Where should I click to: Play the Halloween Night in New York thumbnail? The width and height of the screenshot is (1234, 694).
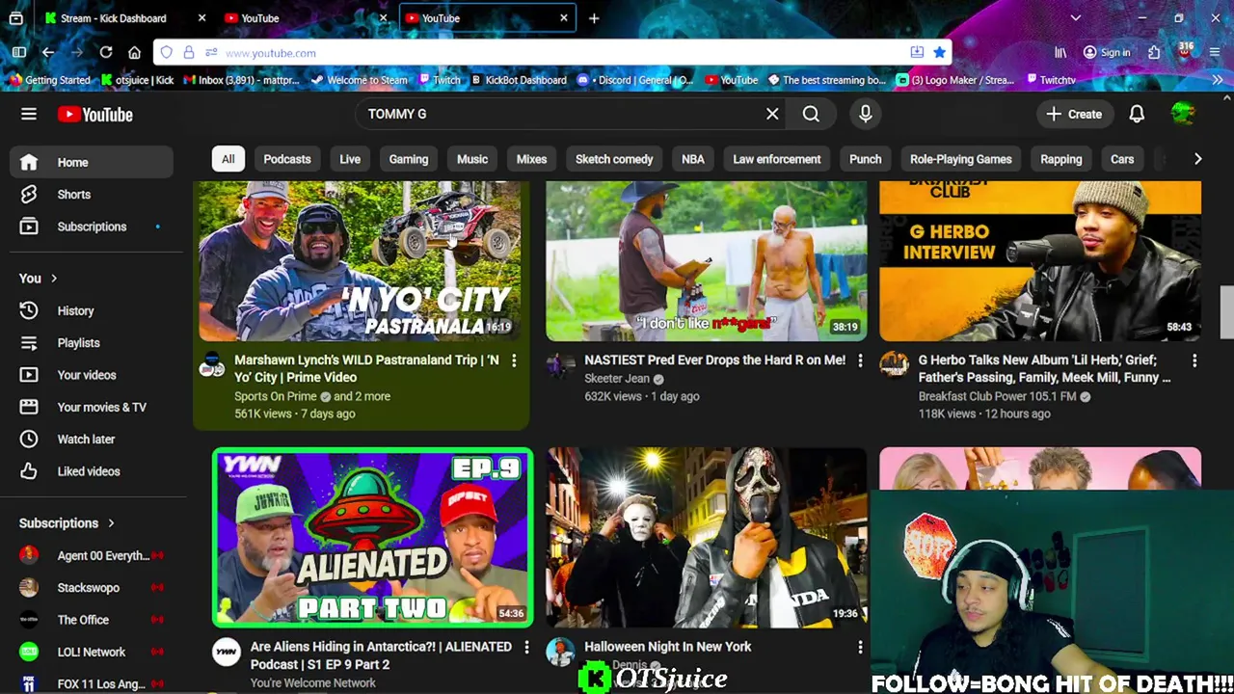coord(707,538)
